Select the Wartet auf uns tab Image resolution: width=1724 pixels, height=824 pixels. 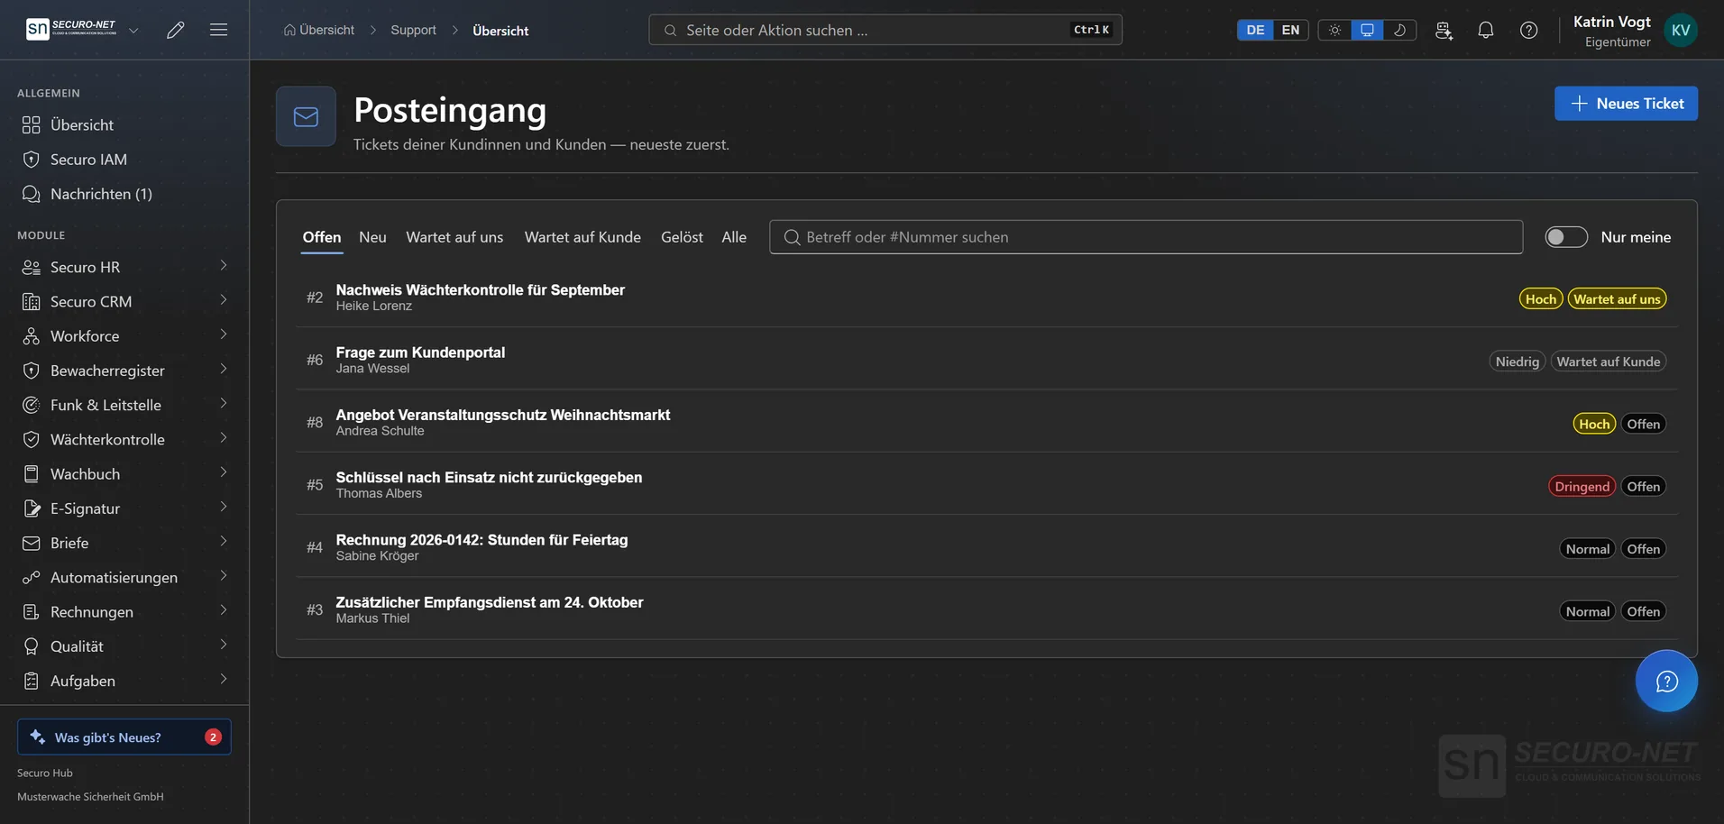point(454,237)
